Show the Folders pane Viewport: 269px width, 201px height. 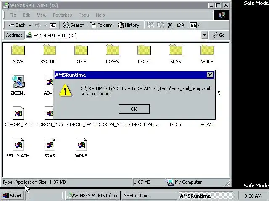[x=101, y=25]
